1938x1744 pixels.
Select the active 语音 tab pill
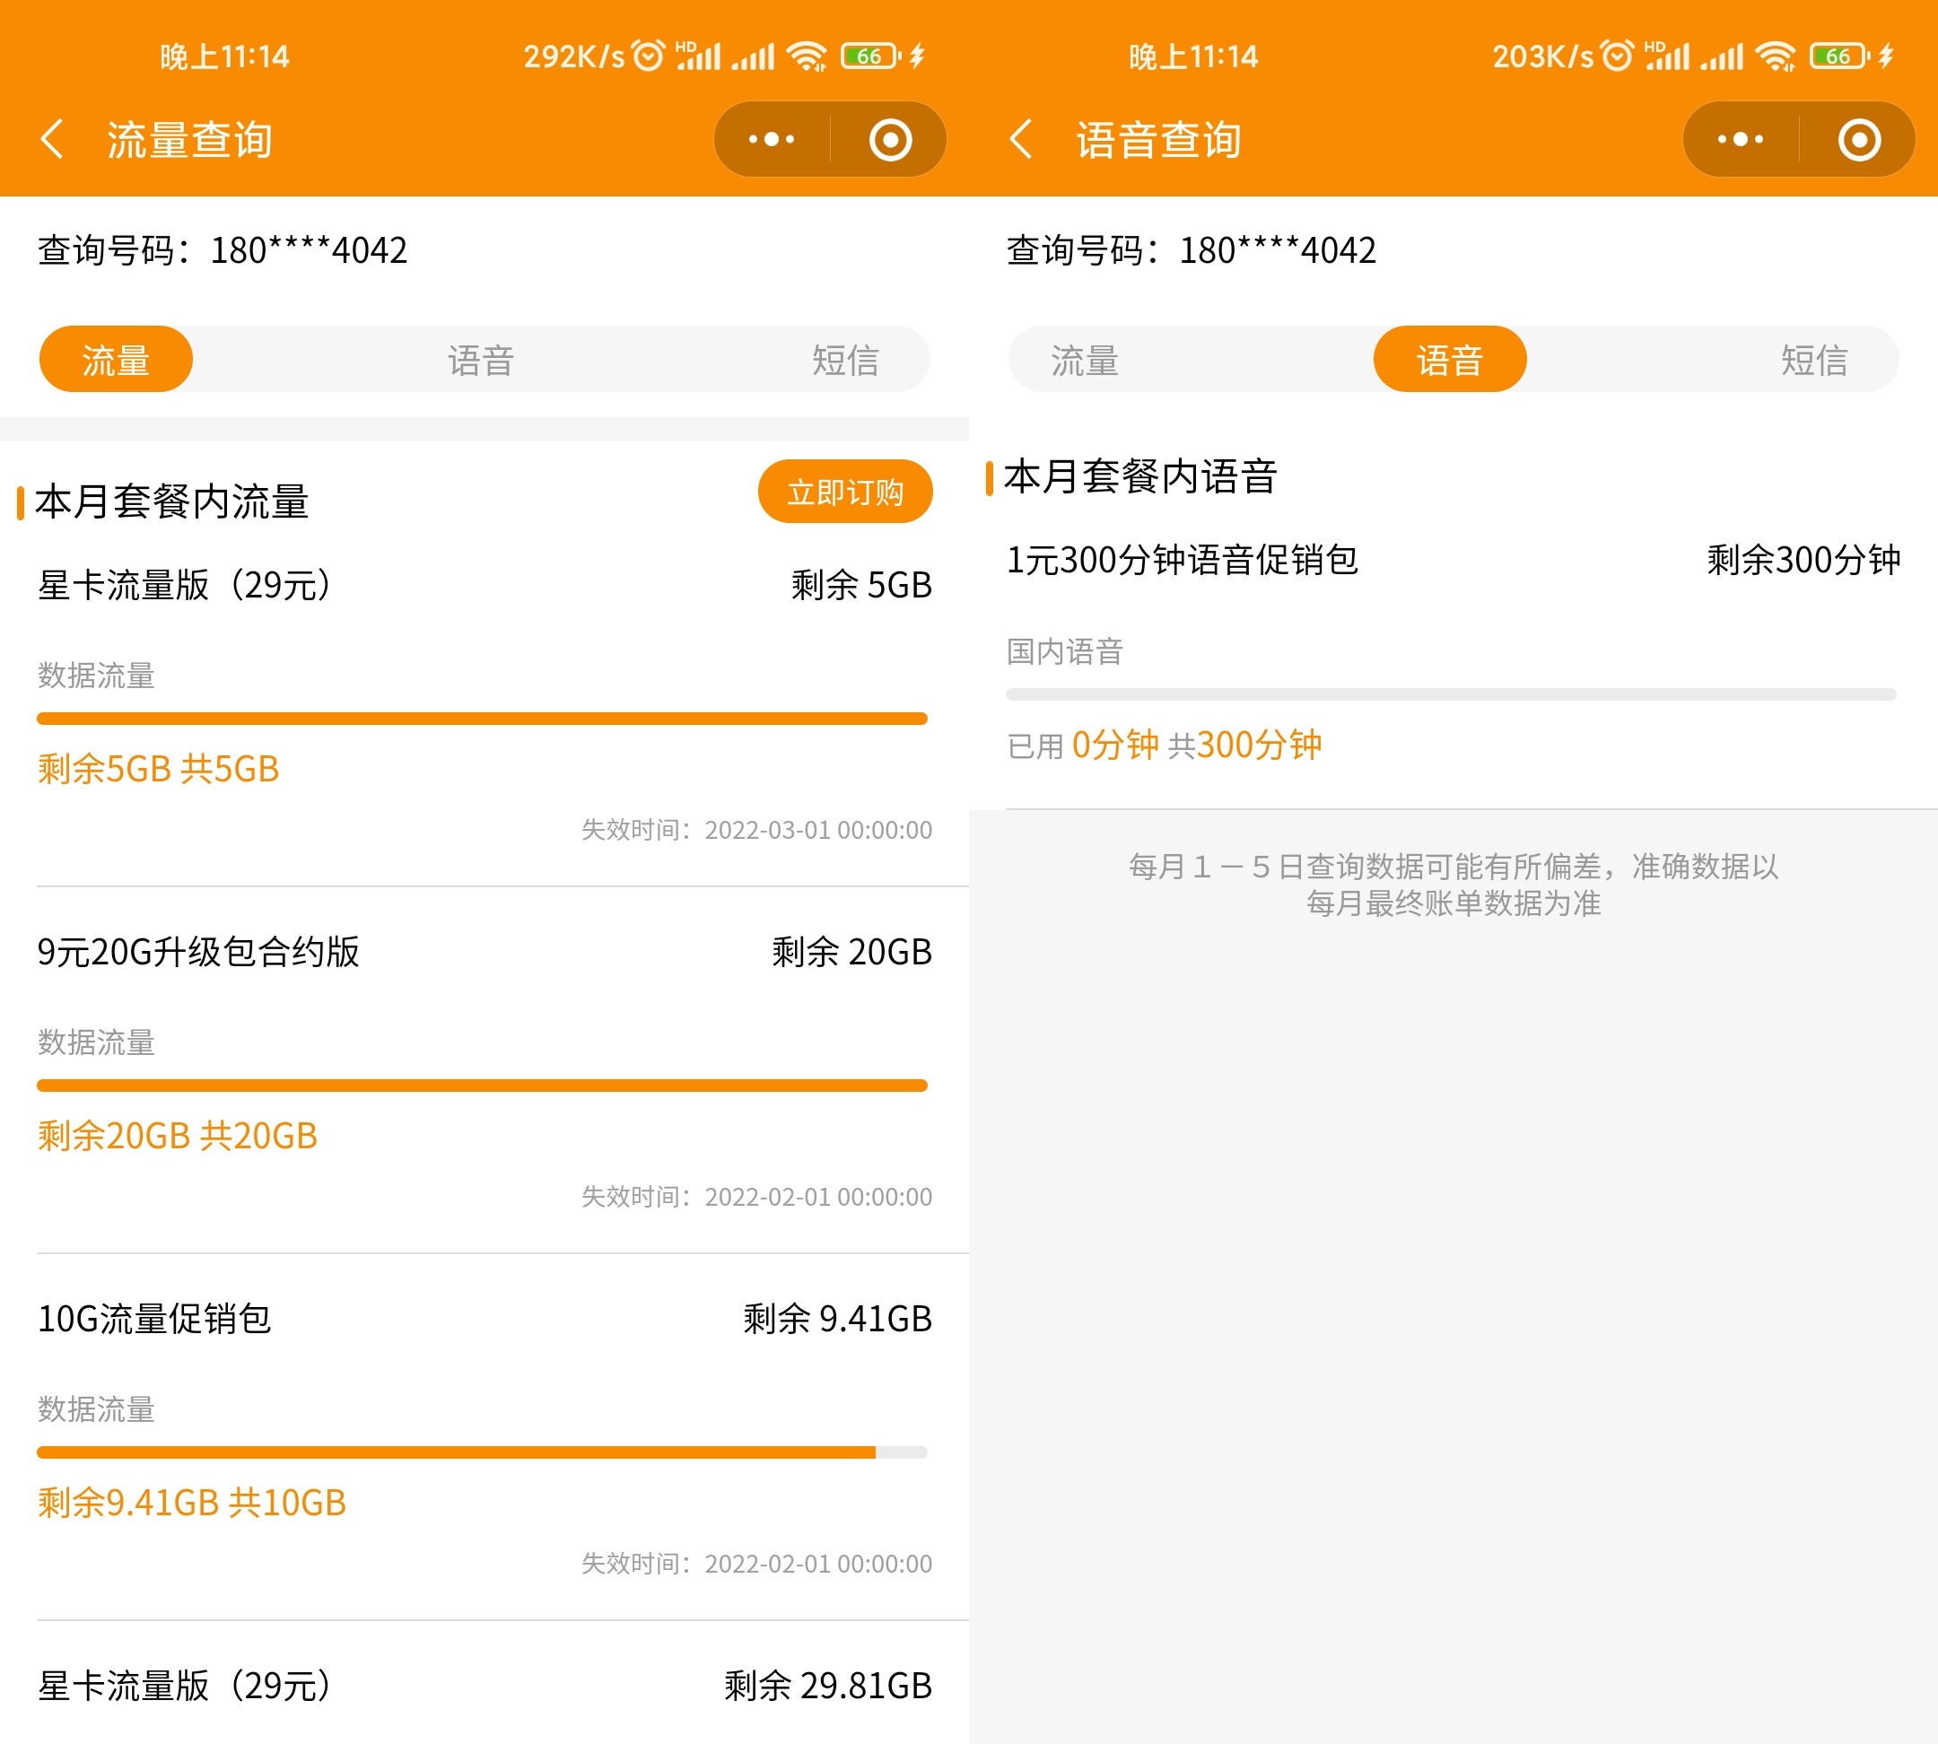pos(1449,360)
